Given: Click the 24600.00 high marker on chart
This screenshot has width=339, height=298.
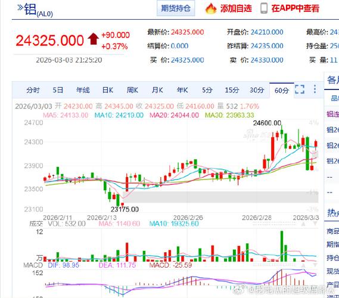Looking at the screenshot, I should pyautogui.click(x=268, y=123).
